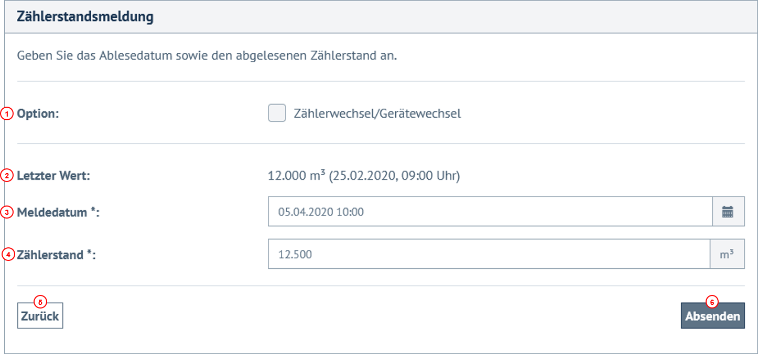Enable the Zählerwechsel/Gerätewechsel checkbox

pos(276,113)
